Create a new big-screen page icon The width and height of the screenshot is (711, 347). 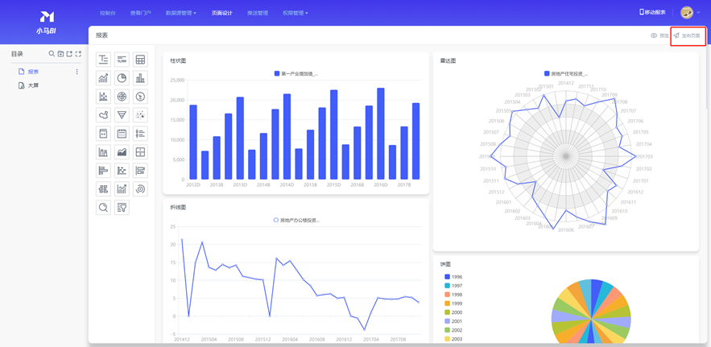[78, 54]
